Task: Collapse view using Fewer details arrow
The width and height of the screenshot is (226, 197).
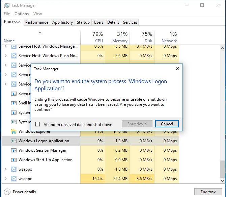Action: (x=7, y=192)
